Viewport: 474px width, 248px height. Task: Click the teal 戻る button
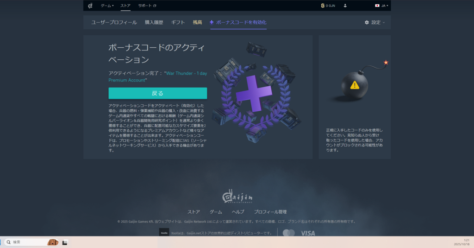pos(157,93)
